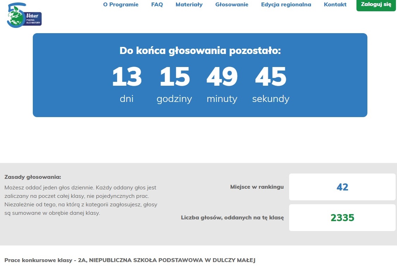The width and height of the screenshot is (397, 267).
Task: Open the O Programie menu item
Action: tap(121, 5)
